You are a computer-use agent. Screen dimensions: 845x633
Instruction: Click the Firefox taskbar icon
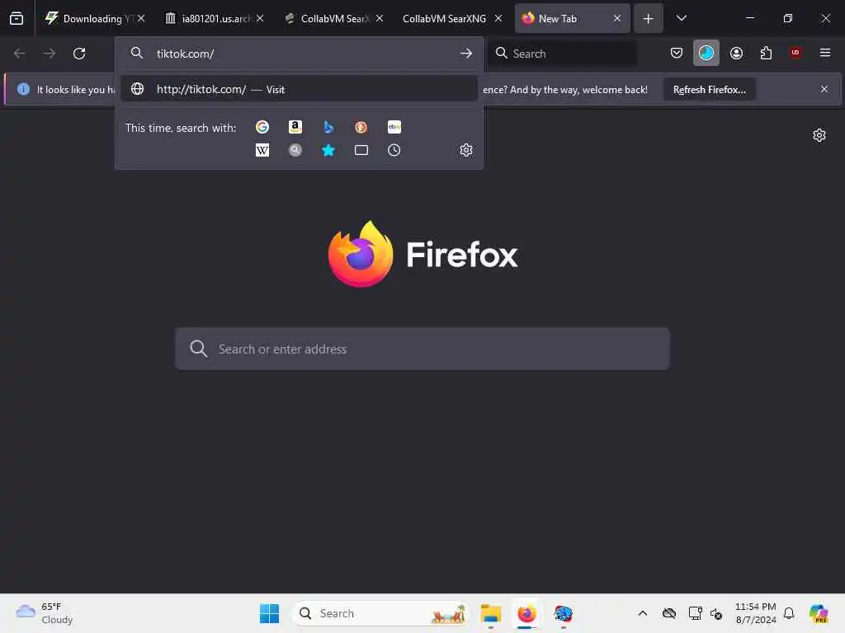pyautogui.click(x=526, y=613)
